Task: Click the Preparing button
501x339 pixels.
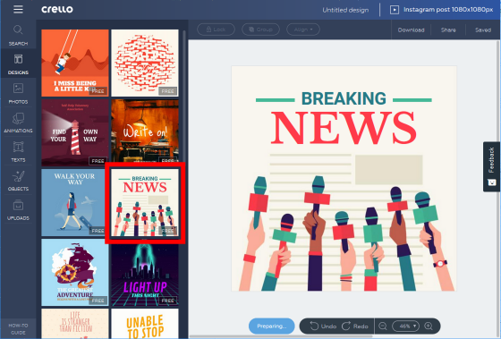Action: [272, 326]
